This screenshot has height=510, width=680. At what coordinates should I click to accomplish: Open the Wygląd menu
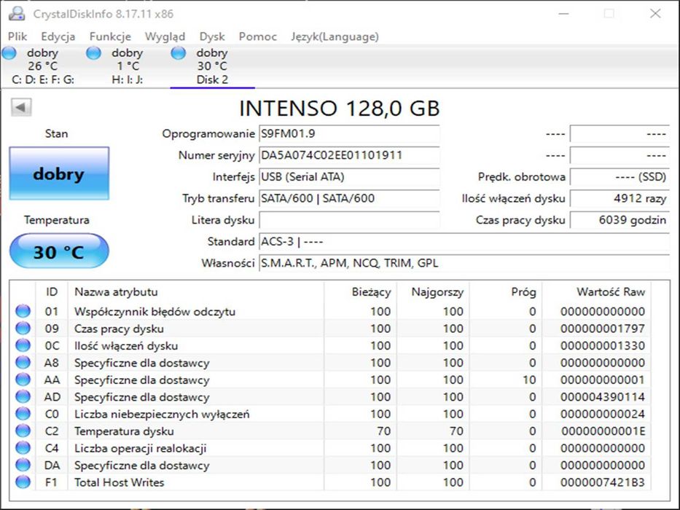(x=165, y=36)
